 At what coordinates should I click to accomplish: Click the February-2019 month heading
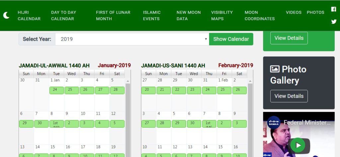[236, 65]
